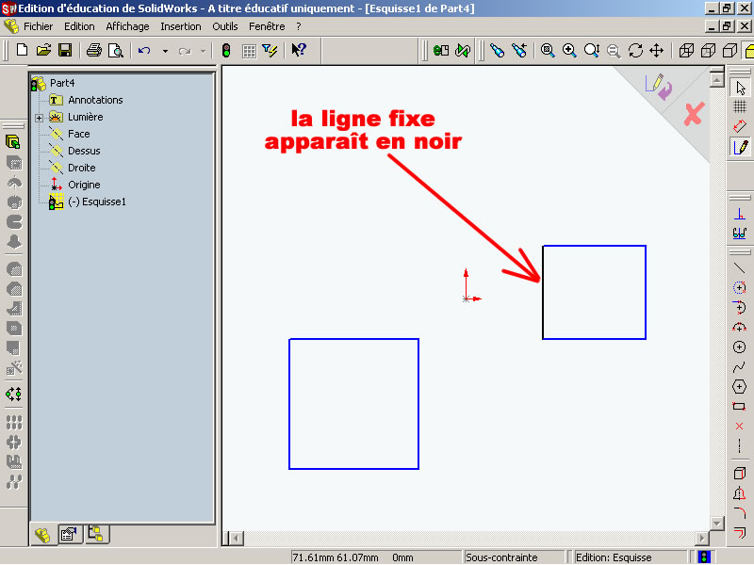Undo the last action

(144, 50)
